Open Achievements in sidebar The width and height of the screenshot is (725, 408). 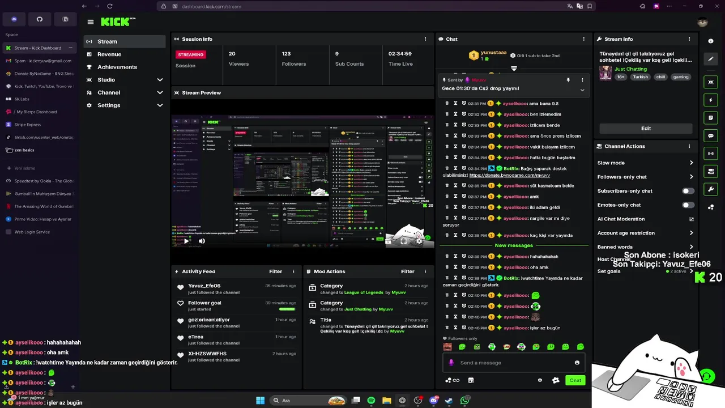click(x=125, y=67)
